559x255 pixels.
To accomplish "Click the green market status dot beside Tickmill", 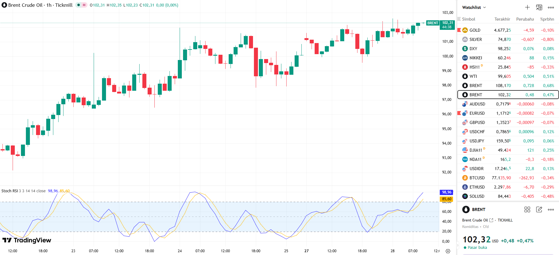I will point(79,5).
